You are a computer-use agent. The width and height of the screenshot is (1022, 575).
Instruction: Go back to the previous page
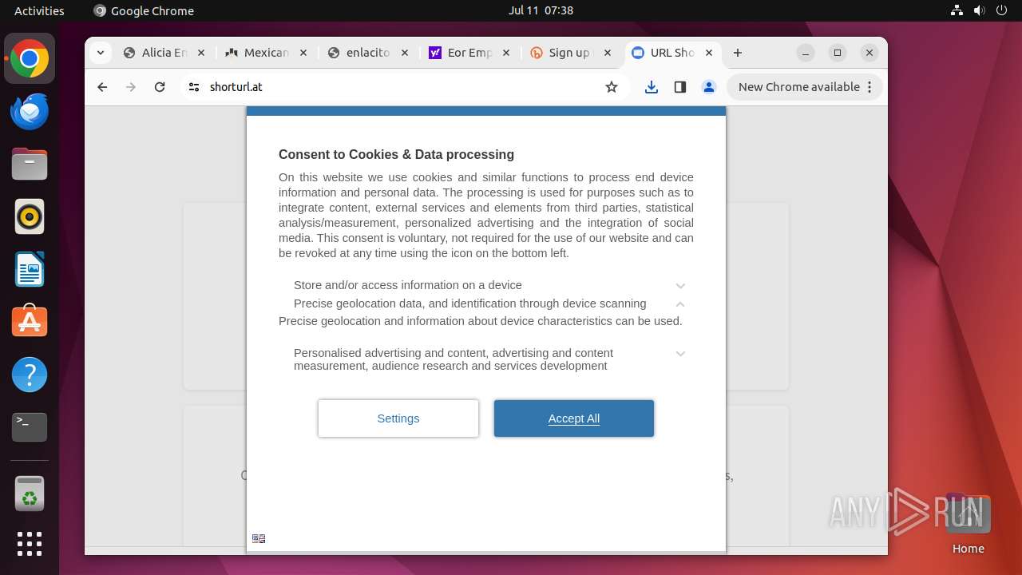(102, 87)
